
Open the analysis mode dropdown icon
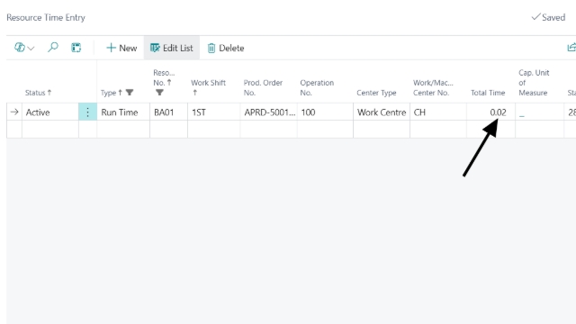[24, 48]
